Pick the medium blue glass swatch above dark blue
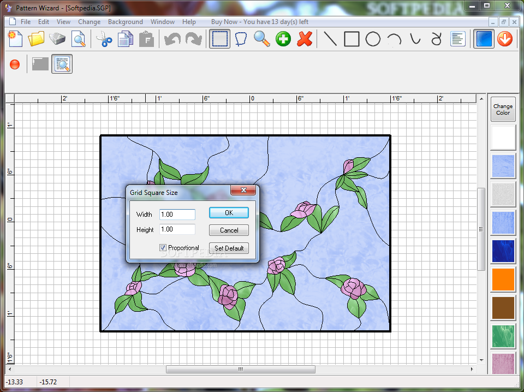This screenshot has width=524, height=392. click(x=503, y=223)
